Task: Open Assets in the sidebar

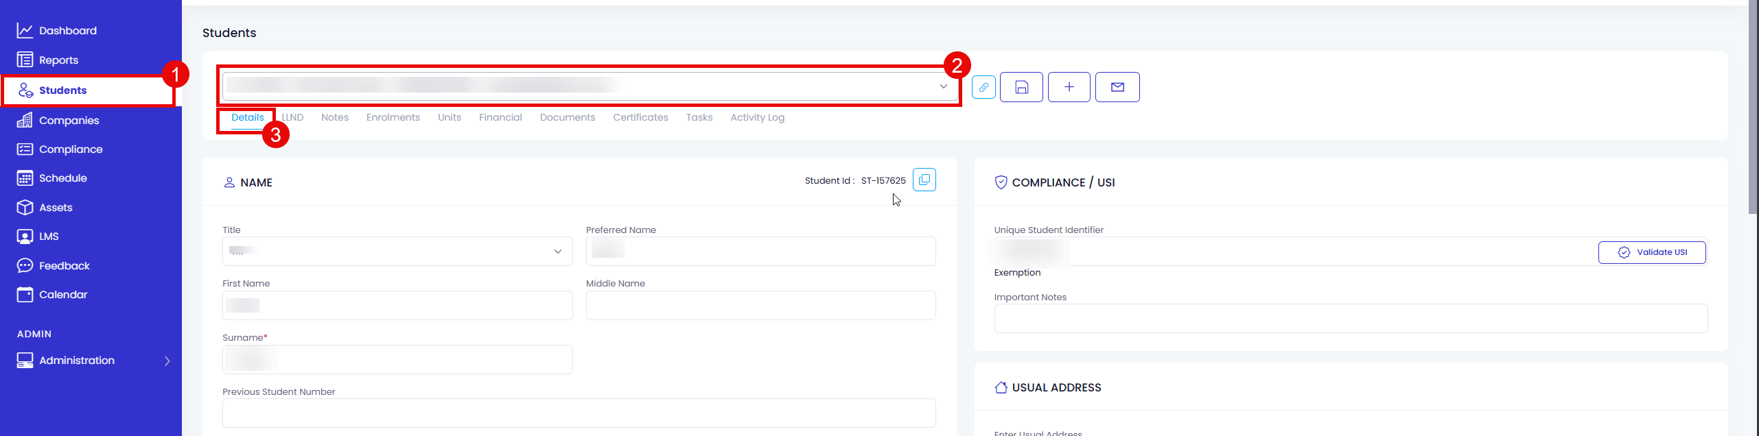Action: [45, 208]
